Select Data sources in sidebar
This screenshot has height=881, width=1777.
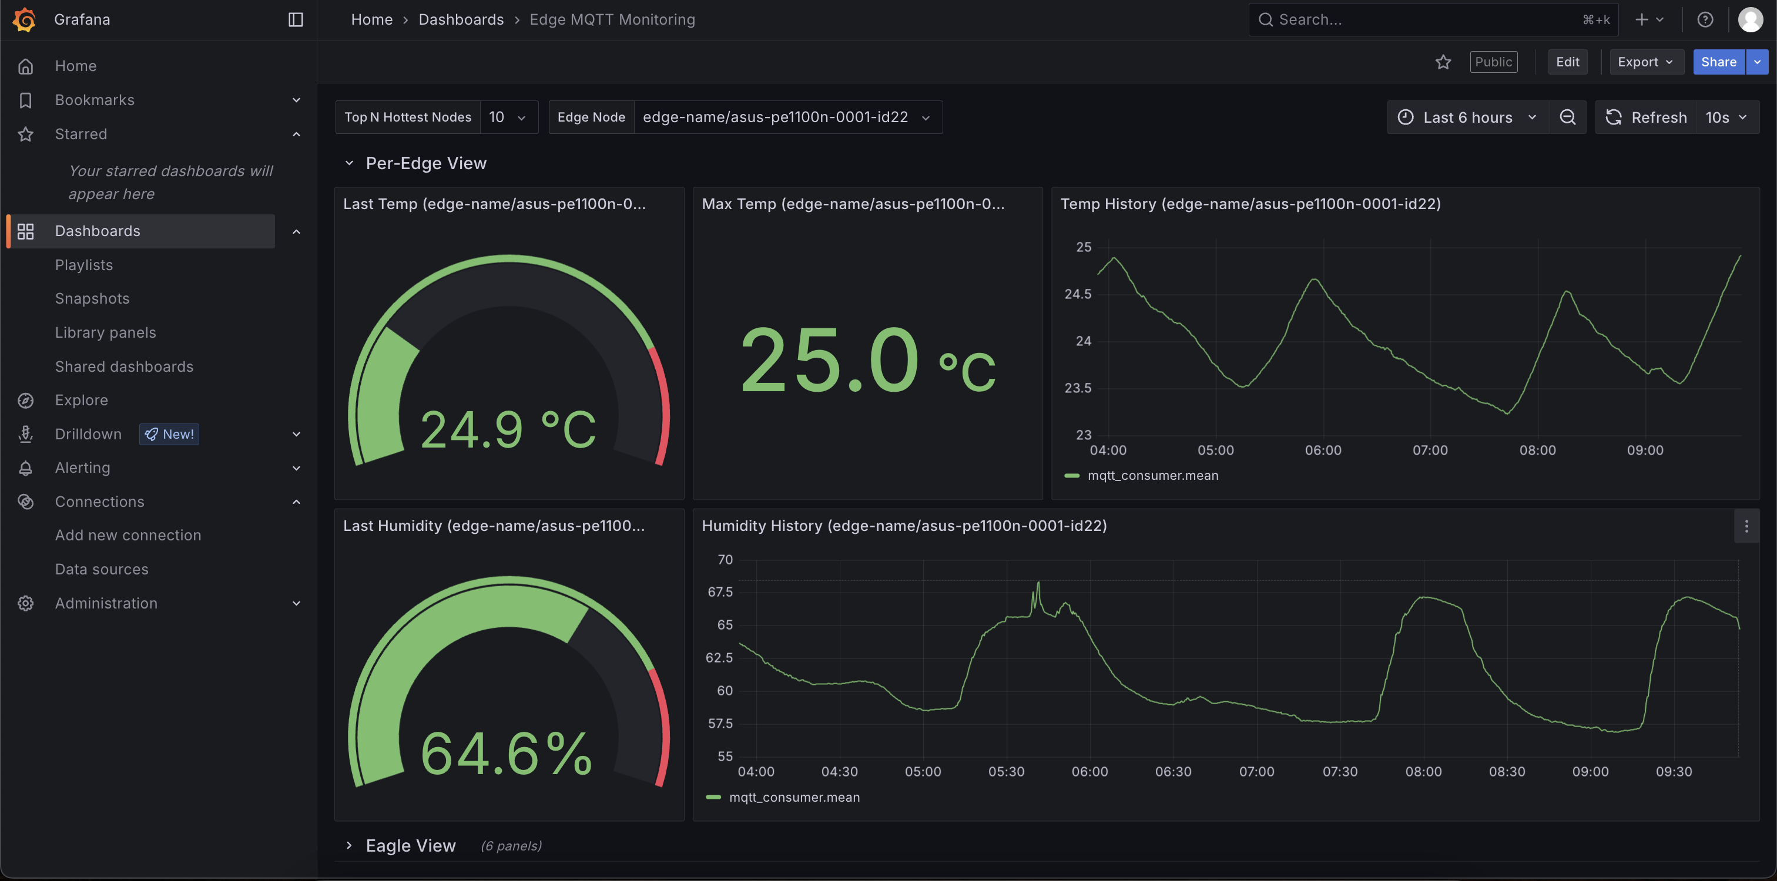click(x=102, y=569)
